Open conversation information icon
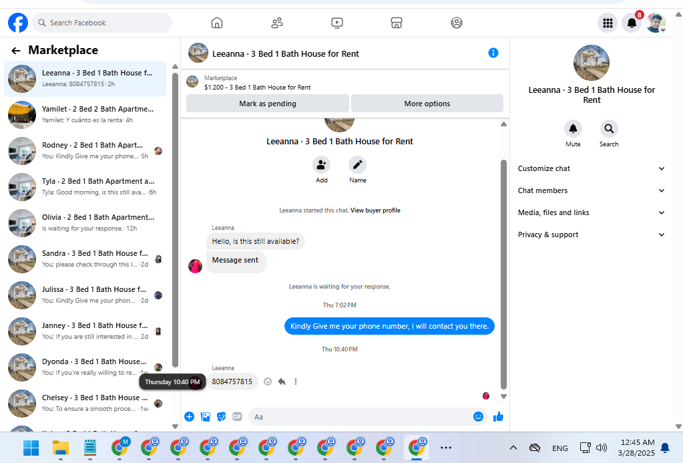683x463 pixels. pyautogui.click(x=493, y=53)
